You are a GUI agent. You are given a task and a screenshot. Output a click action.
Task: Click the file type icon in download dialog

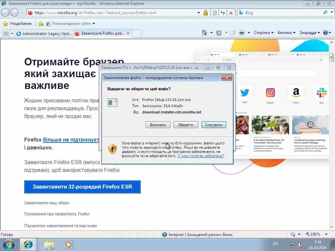[x=112, y=102]
